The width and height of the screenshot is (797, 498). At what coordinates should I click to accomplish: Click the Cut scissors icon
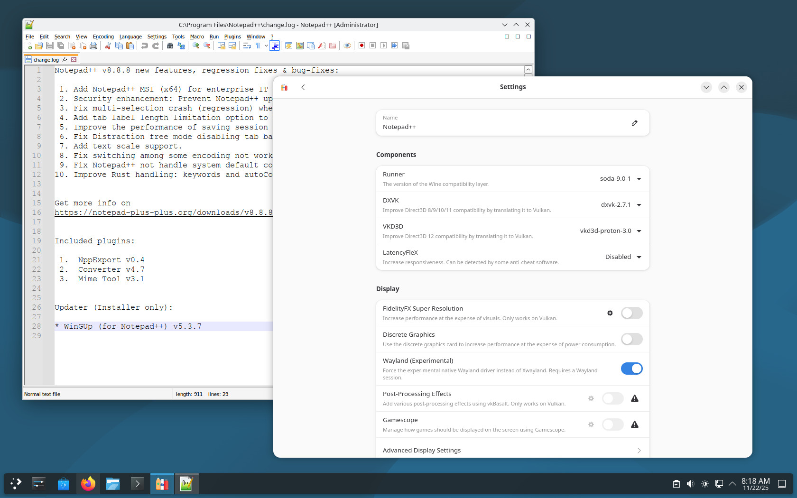[108, 46]
